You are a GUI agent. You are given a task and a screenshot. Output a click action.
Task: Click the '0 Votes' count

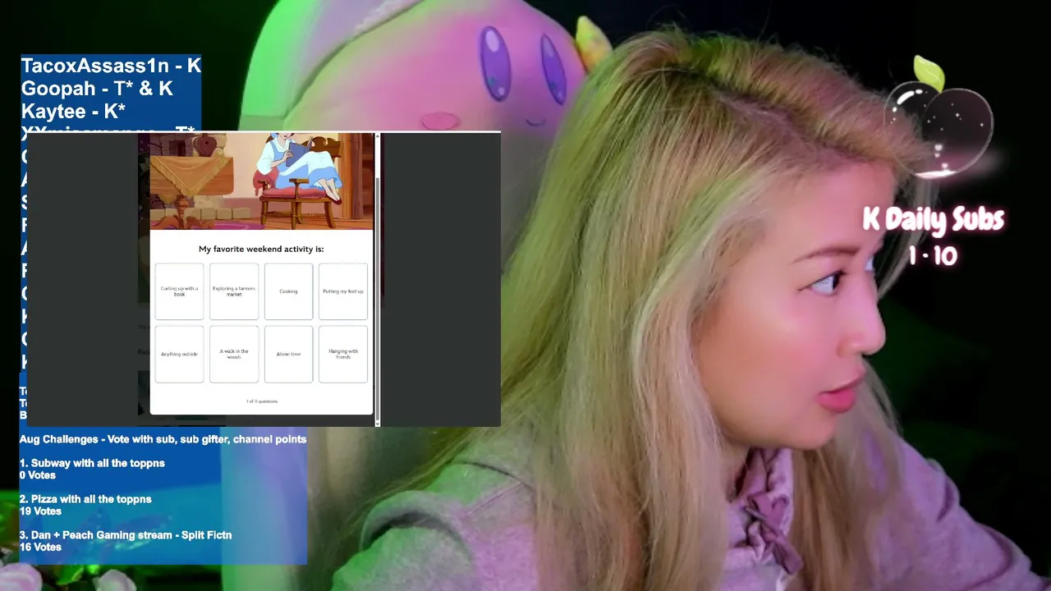(38, 475)
